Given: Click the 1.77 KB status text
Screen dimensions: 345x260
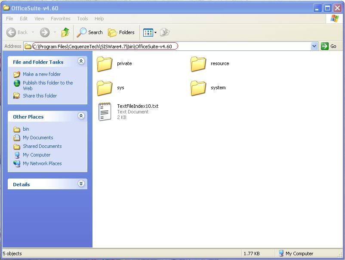Looking at the screenshot, I should (252, 254).
